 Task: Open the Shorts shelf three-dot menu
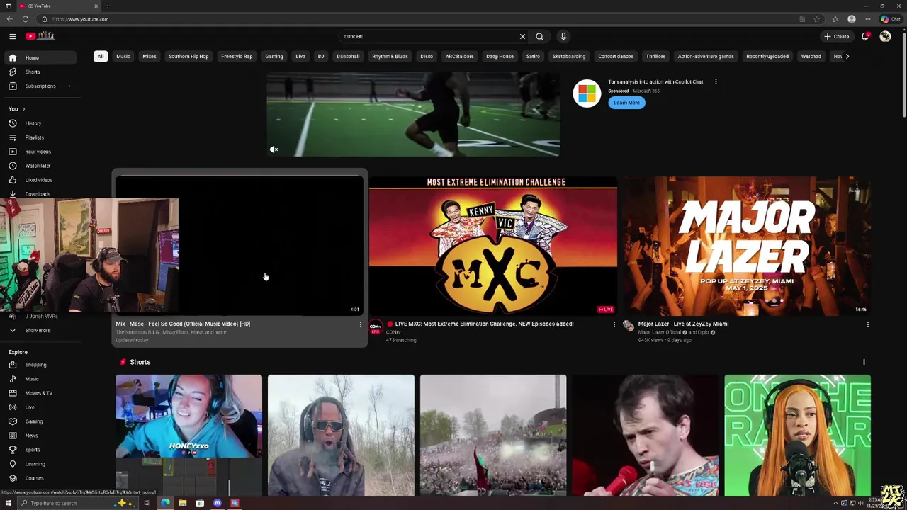click(x=864, y=362)
